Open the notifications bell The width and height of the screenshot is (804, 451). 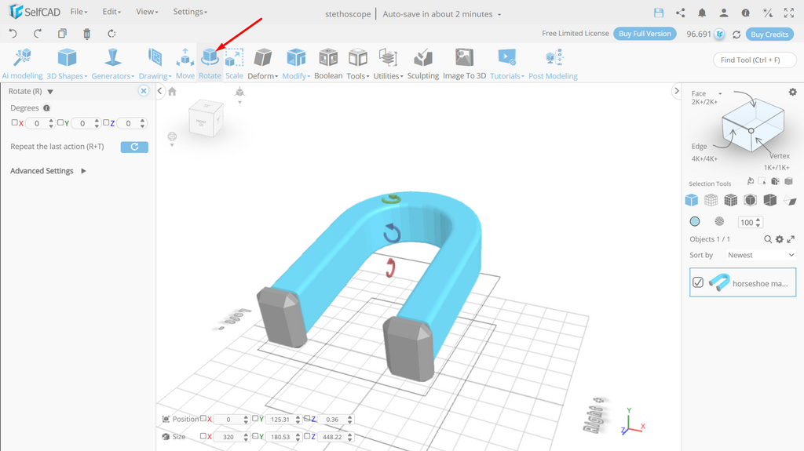[x=702, y=13]
